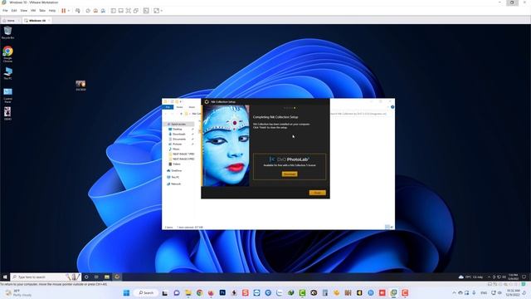Click the guest Windows Start button
This screenshot has width=531, height=299.
5,277
